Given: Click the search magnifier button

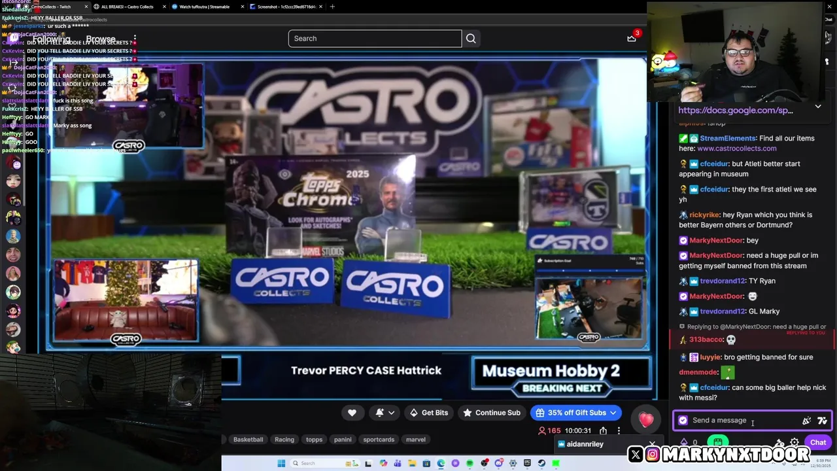Looking at the screenshot, I should coord(471,39).
